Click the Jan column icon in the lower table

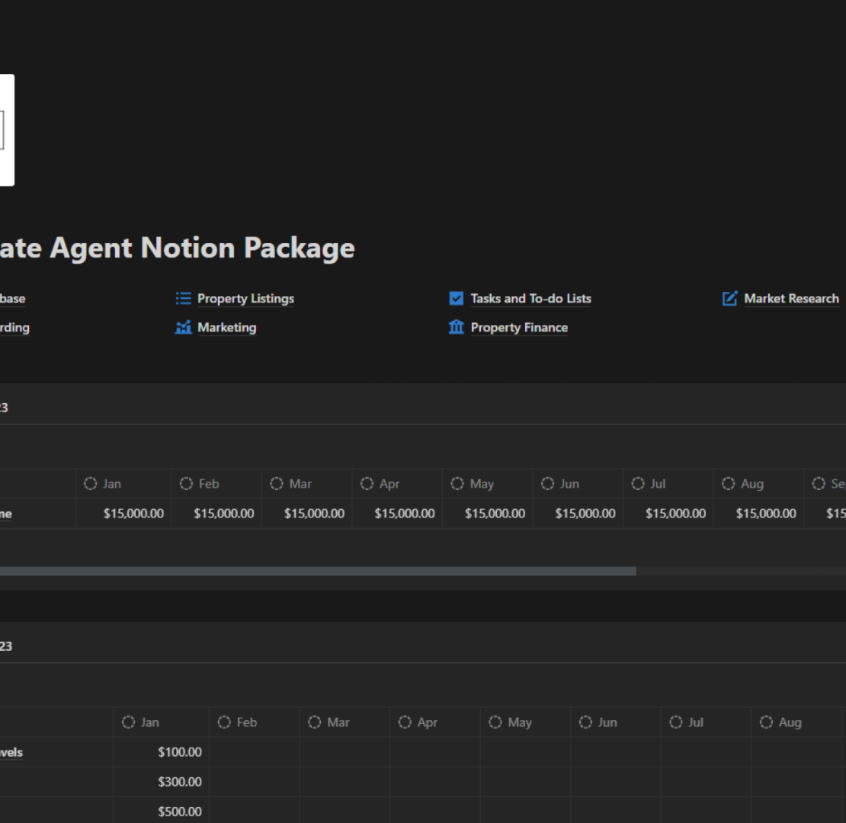coord(128,722)
